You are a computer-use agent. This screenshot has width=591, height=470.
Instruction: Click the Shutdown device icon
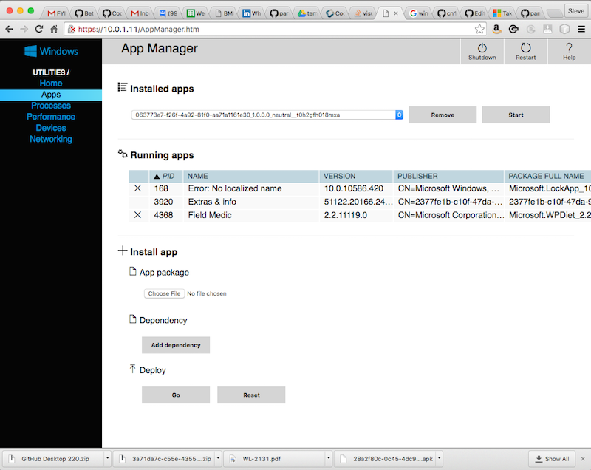[x=482, y=46]
